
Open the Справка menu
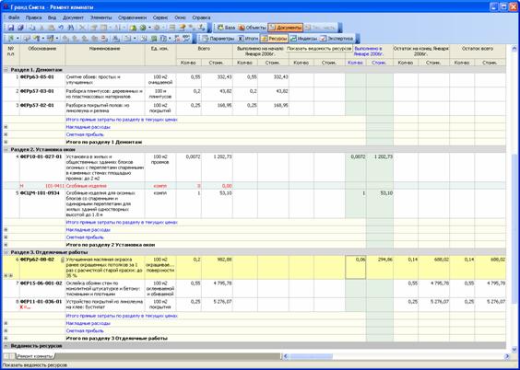point(201,17)
